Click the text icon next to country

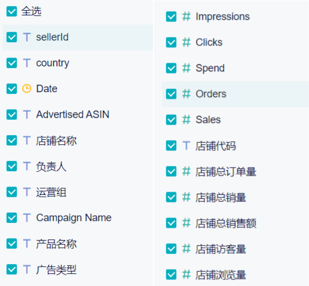(x=27, y=63)
